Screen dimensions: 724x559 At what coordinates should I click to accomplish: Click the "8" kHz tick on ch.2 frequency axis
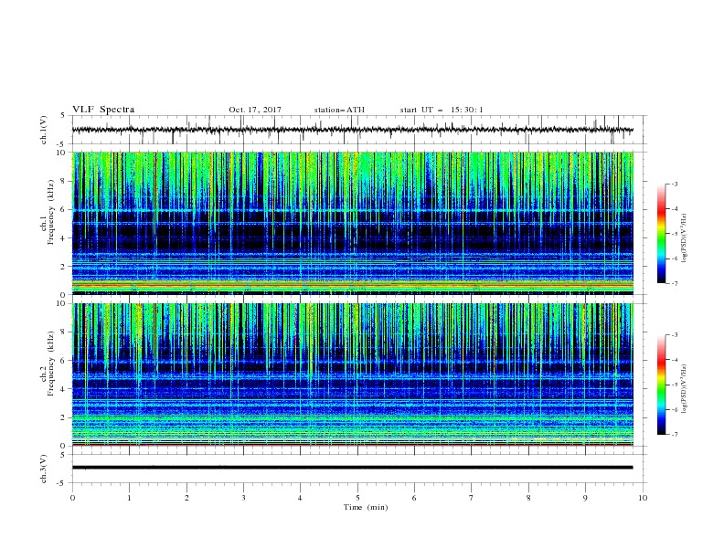pos(63,332)
